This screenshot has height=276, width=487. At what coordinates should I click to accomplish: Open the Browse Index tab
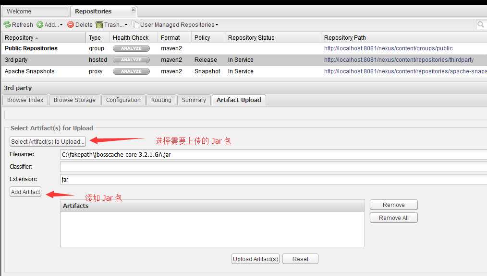tap(25, 100)
